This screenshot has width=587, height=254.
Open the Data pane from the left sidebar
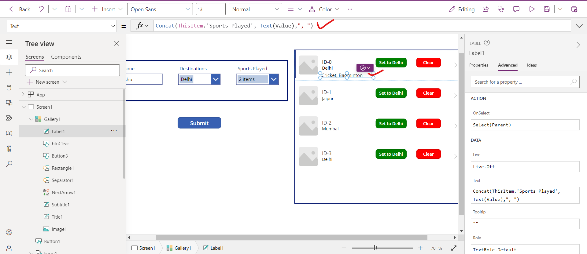click(x=9, y=88)
